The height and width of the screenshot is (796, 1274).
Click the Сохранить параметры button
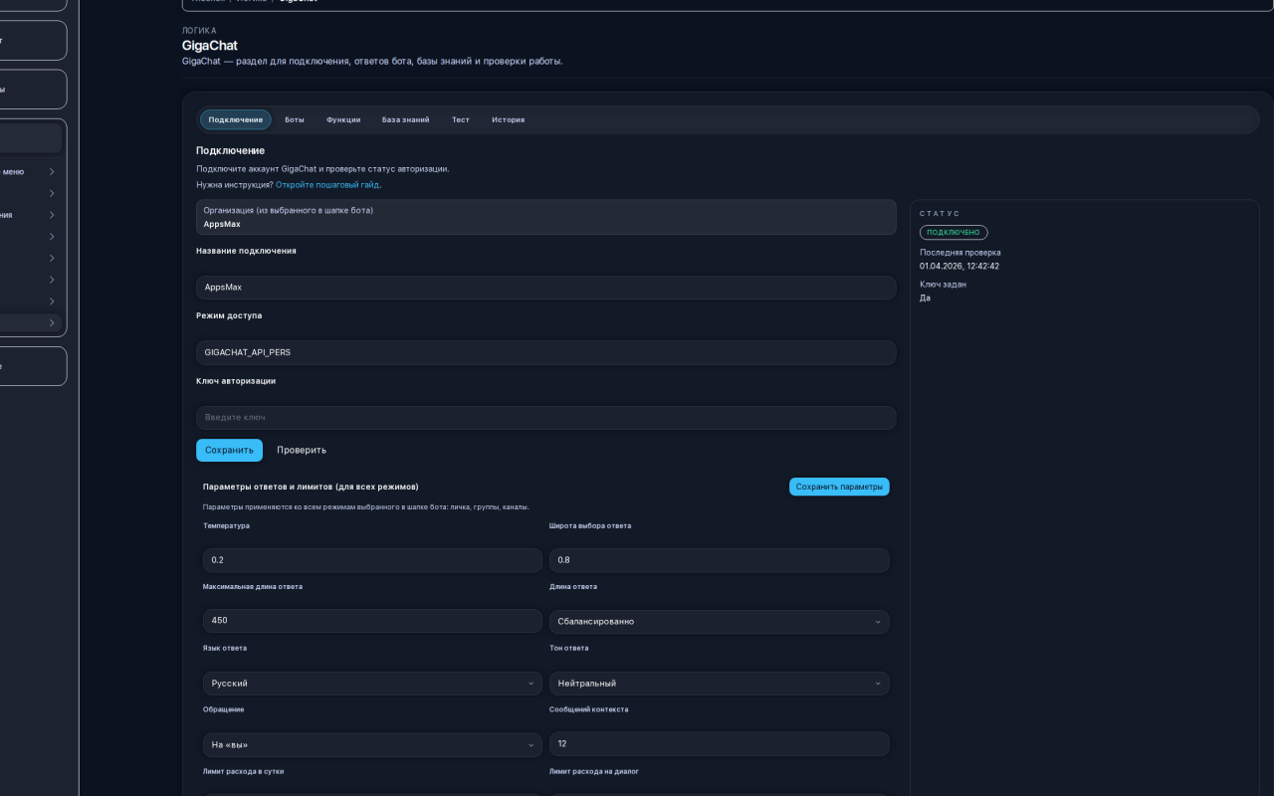(x=839, y=487)
